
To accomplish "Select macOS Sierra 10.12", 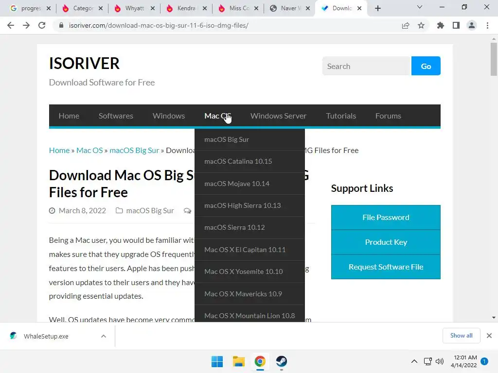I will coord(249,227).
